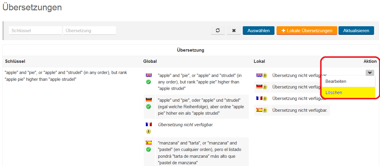
Task: Click the German flag in Global column
Action: [149, 100]
